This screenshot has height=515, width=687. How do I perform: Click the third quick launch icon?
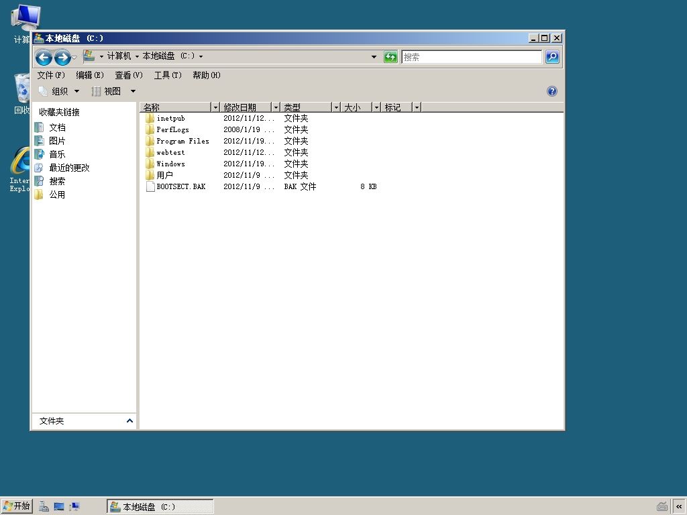(74, 507)
